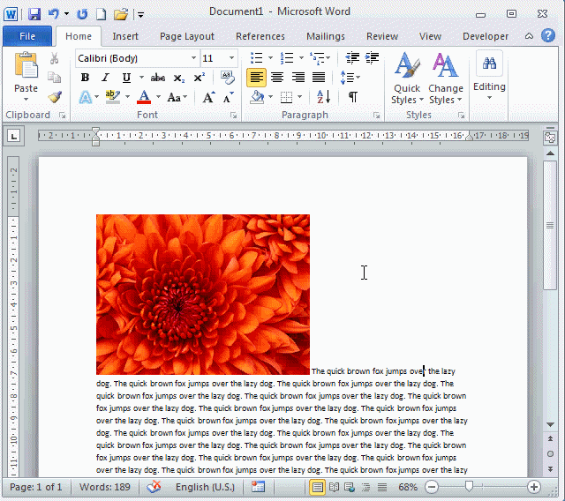Click the zoom slider in status bar
The width and height of the screenshot is (565, 501).
469,487
